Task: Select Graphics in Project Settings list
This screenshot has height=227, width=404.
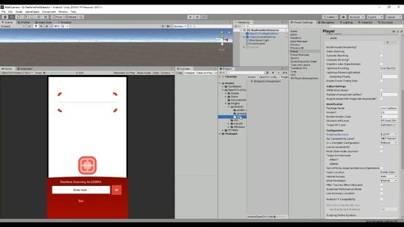Action: pyautogui.click(x=295, y=38)
